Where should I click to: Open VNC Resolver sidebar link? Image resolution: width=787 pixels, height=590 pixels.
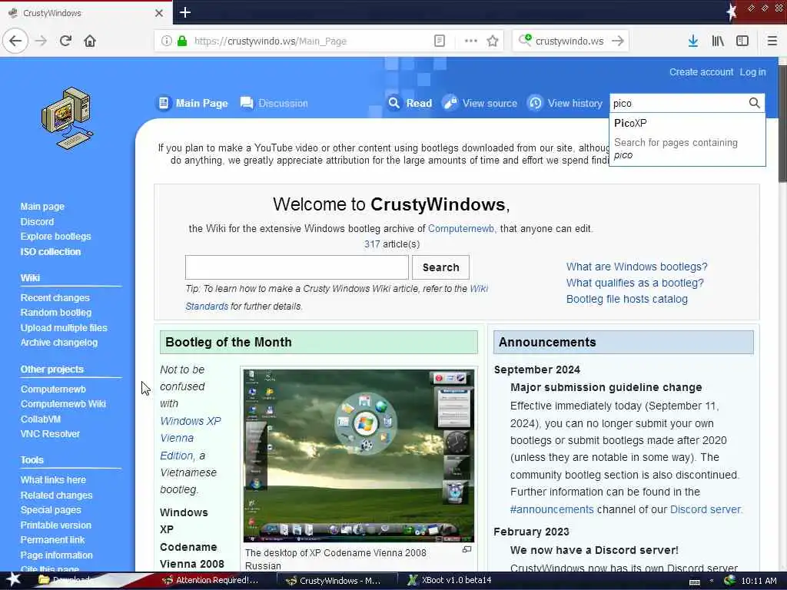tap(50, 434)
